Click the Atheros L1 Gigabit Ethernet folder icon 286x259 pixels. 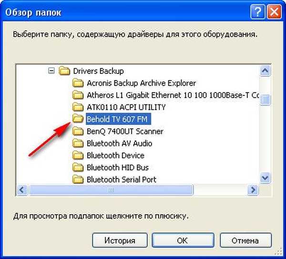(x=78, y=95)
